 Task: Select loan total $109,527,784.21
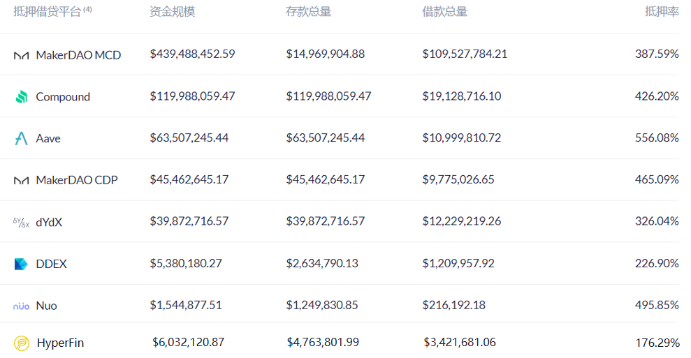465,54
